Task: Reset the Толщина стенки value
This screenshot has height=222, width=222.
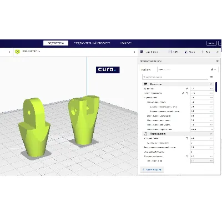Action: pos(187,138)
